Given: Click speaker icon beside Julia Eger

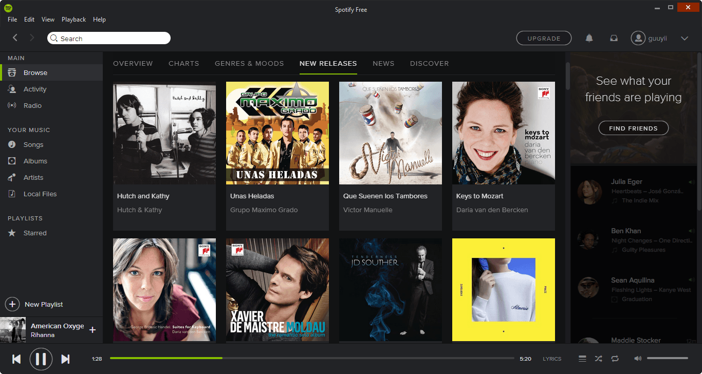Looking at the screenshot, I should (x=692, y=182).
